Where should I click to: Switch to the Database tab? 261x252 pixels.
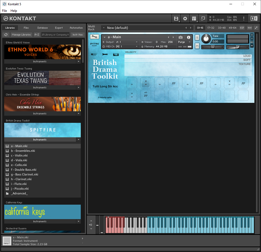pos(42,28)
